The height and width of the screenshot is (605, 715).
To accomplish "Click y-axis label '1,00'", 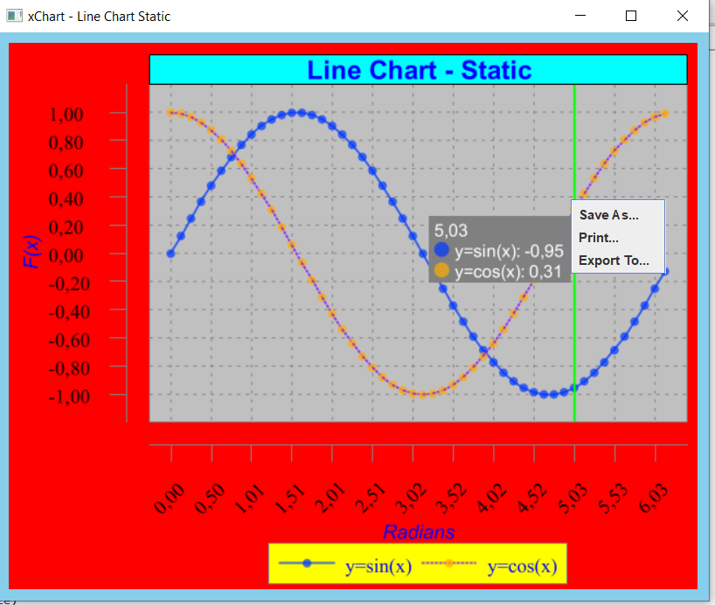I will 66,115.
